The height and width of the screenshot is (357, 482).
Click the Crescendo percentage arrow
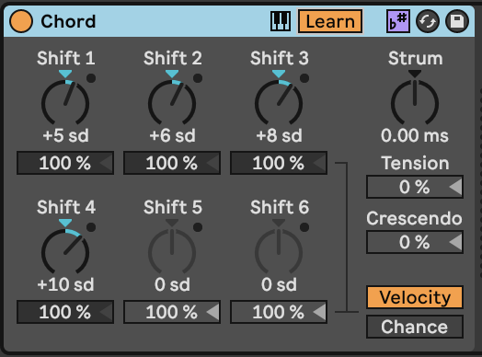coord(455,242)
